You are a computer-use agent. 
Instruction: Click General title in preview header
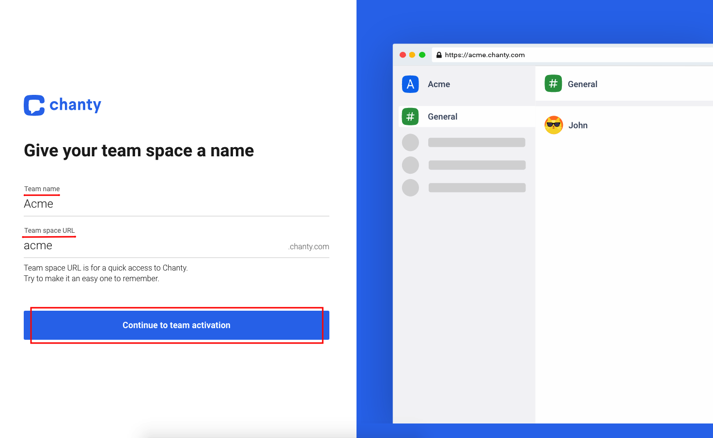582,84
